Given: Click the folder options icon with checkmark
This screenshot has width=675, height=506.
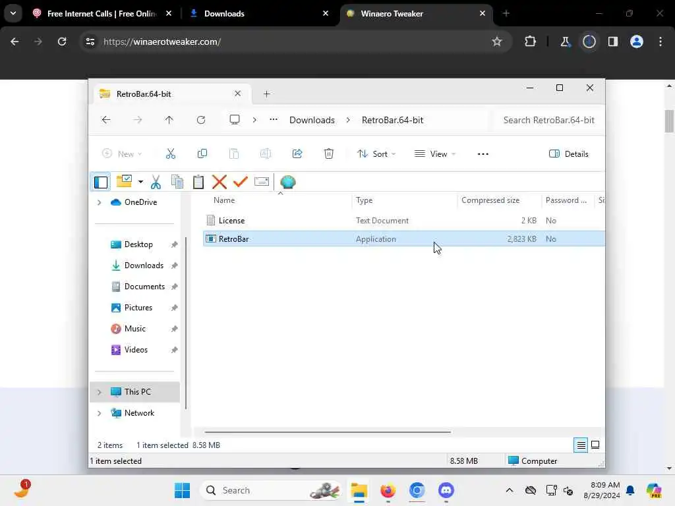Looking at the screenshot, I should pos(125,182).
